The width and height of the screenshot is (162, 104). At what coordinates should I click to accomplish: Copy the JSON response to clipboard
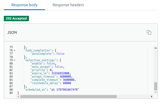tap(149, 32)
